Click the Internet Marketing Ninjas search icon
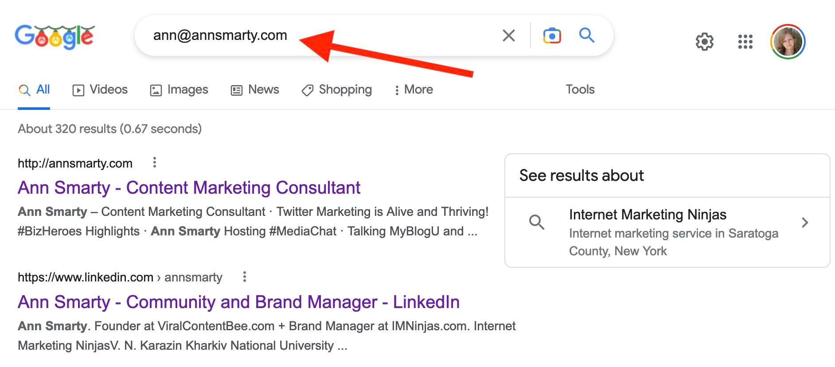Image resolution: width=835 pixels, height=367 pixels. click(x=536, y=222)
